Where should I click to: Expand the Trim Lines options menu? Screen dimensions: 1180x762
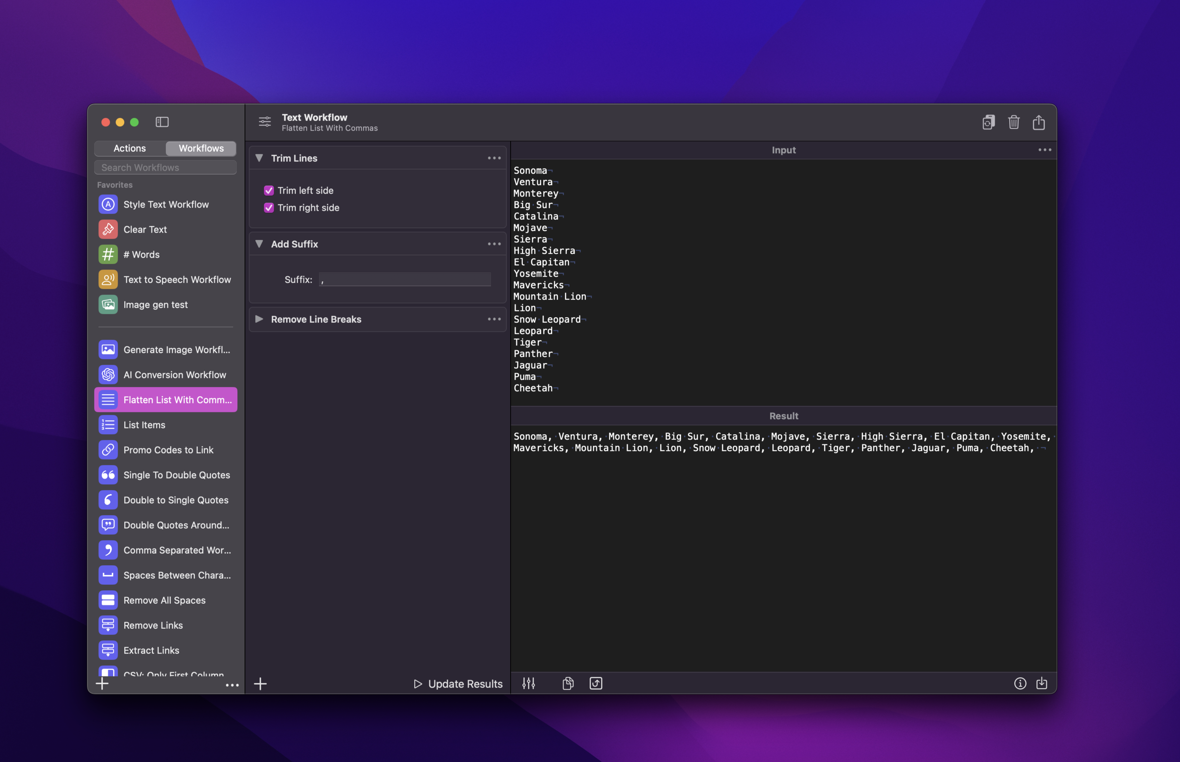pyautogui.click(x=494, y=157)
